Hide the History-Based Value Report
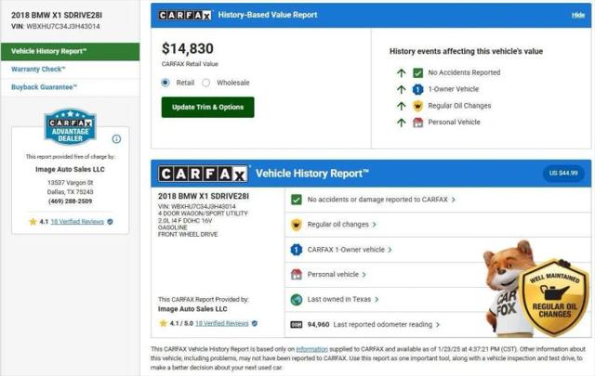Screen dimensions: 595x376 pyautogui.click(x=578, y=15)
